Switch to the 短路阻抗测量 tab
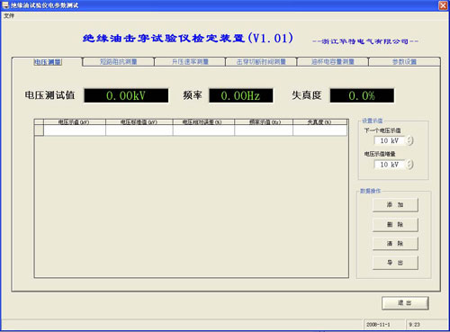Screen dimensions: 450x332 coord(118,62)
